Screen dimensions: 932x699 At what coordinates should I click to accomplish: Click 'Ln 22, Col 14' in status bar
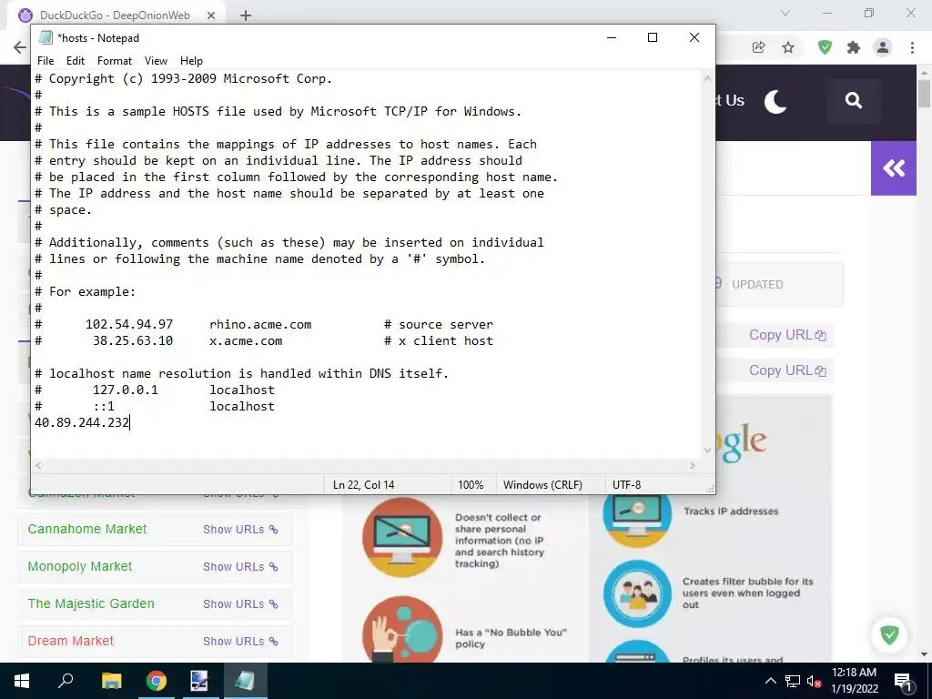[363, 485]
